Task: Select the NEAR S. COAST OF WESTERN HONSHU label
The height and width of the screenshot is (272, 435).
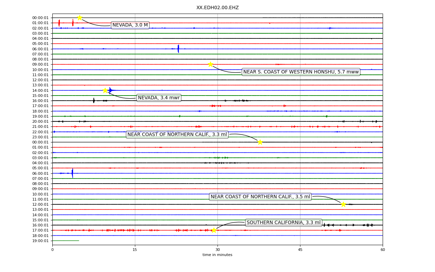Action: tap(301, 72)
